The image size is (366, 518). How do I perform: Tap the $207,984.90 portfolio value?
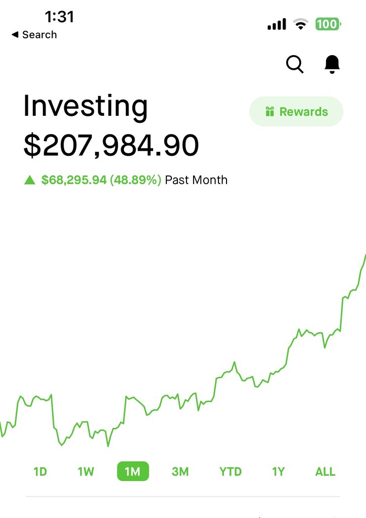coord(111,145)
